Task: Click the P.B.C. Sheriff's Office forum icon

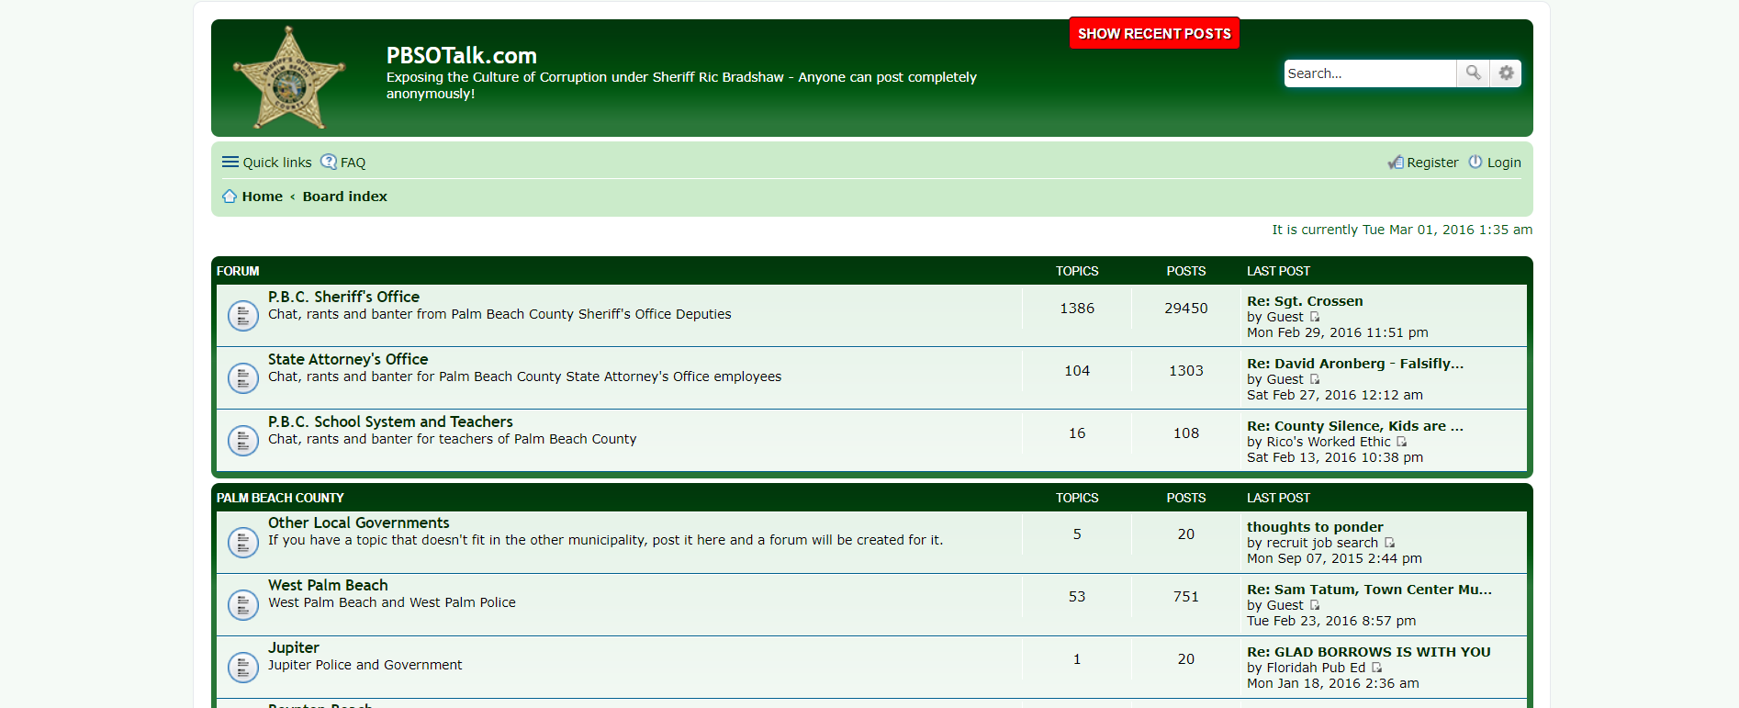Action: [x=242, y=316]
